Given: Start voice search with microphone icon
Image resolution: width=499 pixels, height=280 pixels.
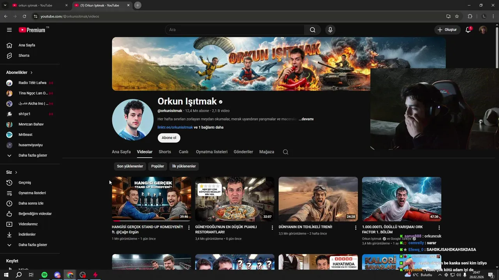Looking at the screenshot, I should (330, 30).
